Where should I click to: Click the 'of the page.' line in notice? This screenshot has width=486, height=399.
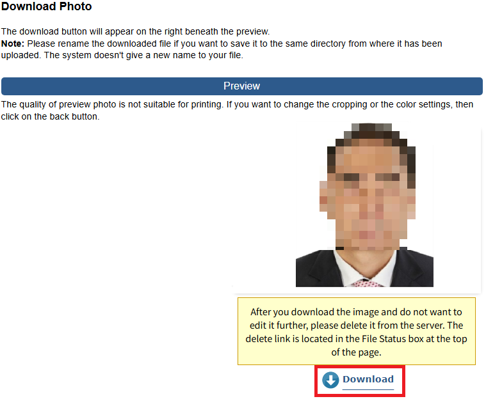(x=357, y=352)
